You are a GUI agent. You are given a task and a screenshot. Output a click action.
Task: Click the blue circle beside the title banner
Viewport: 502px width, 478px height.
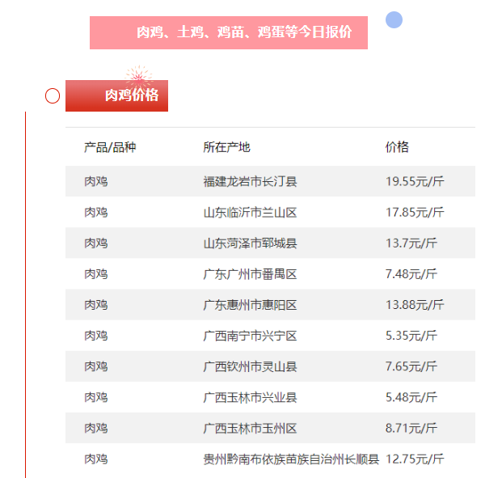(394, 20)
